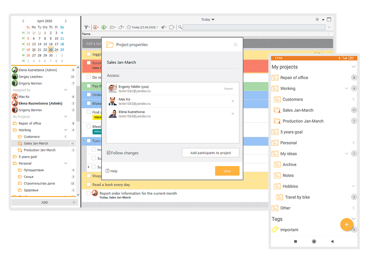Uncheck the Follow changes checkbox
The height and width of the screenshot is (276, 369).
point(109,153)
